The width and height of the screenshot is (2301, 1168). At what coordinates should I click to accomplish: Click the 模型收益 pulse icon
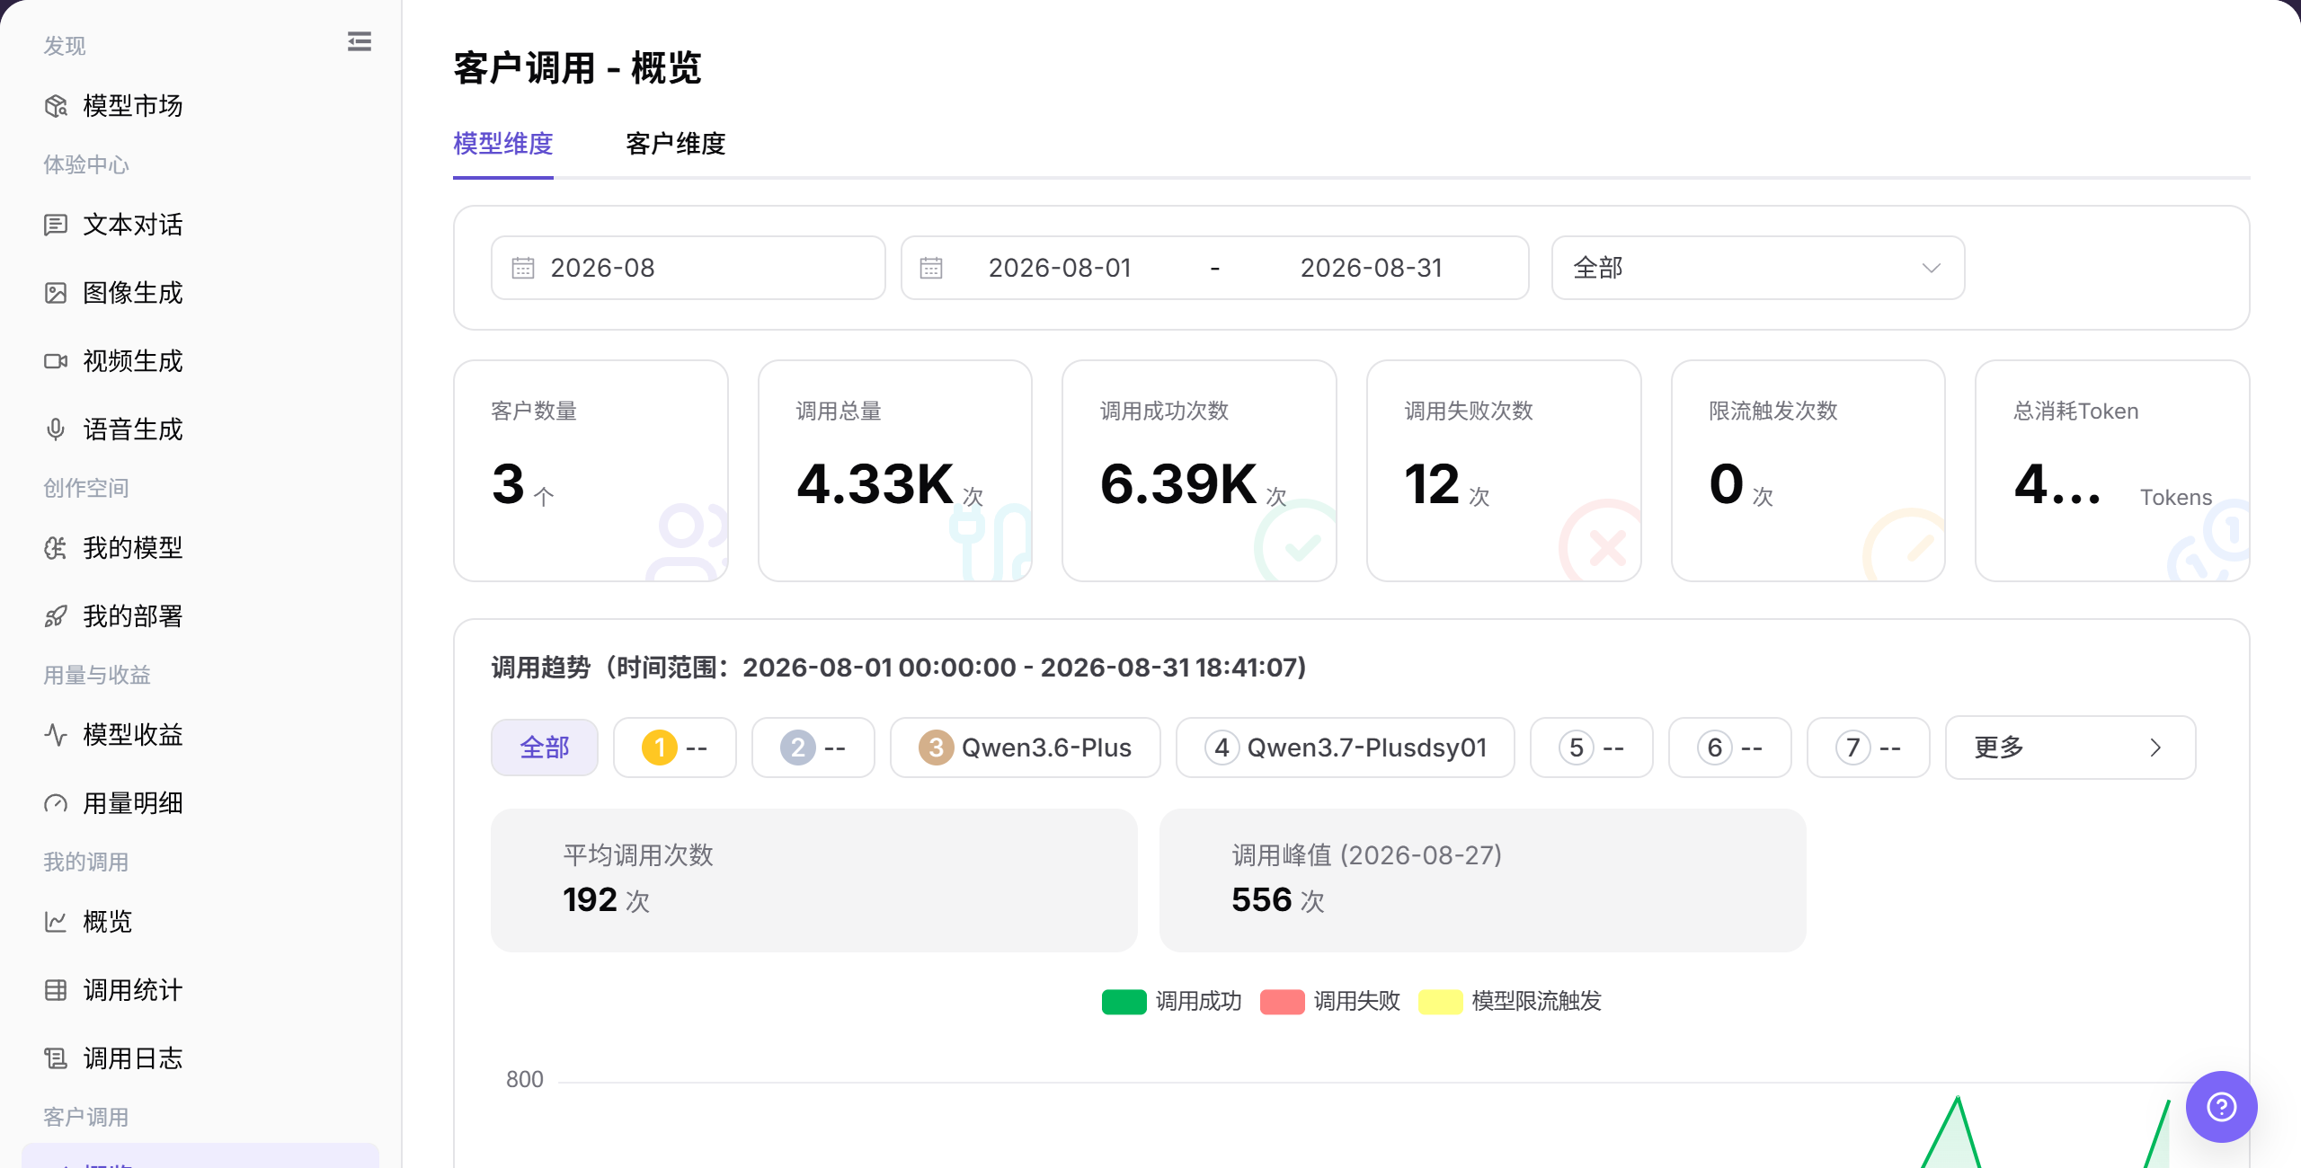click(x=56, y=735)
